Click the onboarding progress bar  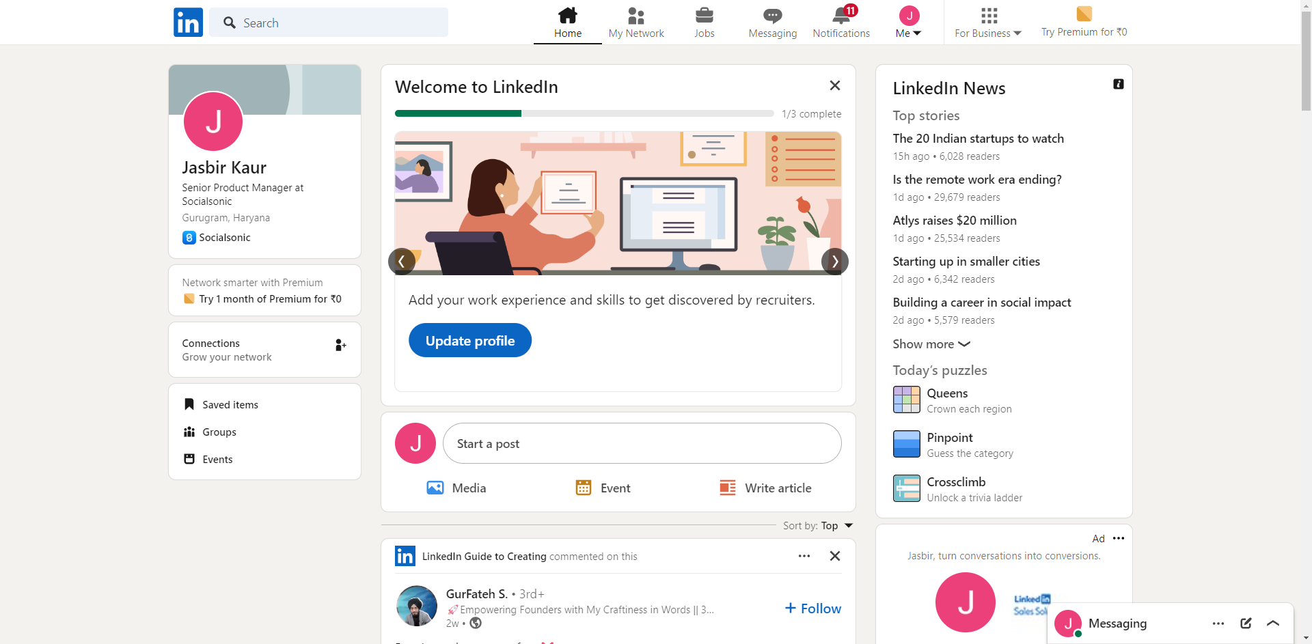pos(584,113)
